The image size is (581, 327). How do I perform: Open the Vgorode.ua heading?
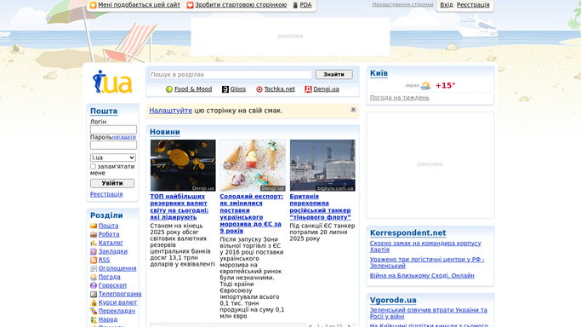pyautogui.click(x=393, y=300)
